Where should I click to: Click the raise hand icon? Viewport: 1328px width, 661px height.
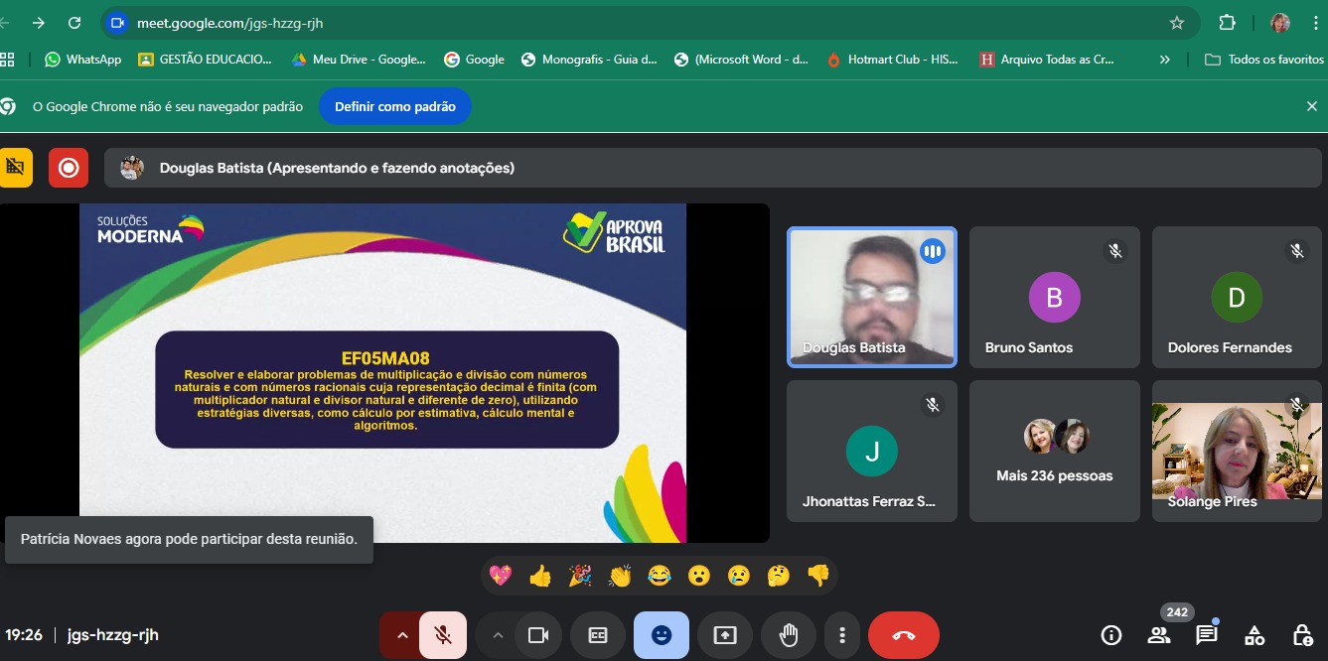pyautogui.click(x=789, y=635)
